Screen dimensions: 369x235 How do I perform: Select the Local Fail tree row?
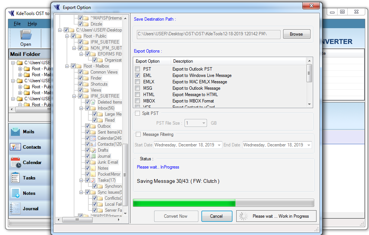click(x=113, y=204)
